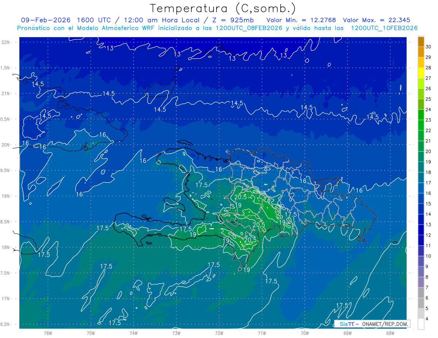Click the '7' label on the color scale
This screenshot has width=438, height=338.
[427, 288]
